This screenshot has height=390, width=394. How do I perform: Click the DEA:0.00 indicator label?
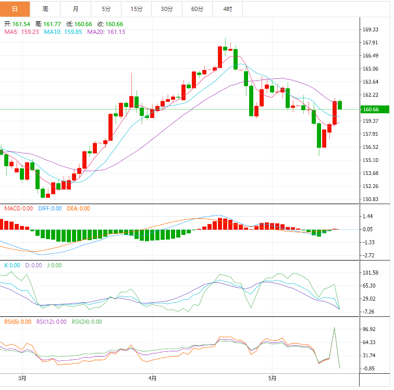(78, 208)
